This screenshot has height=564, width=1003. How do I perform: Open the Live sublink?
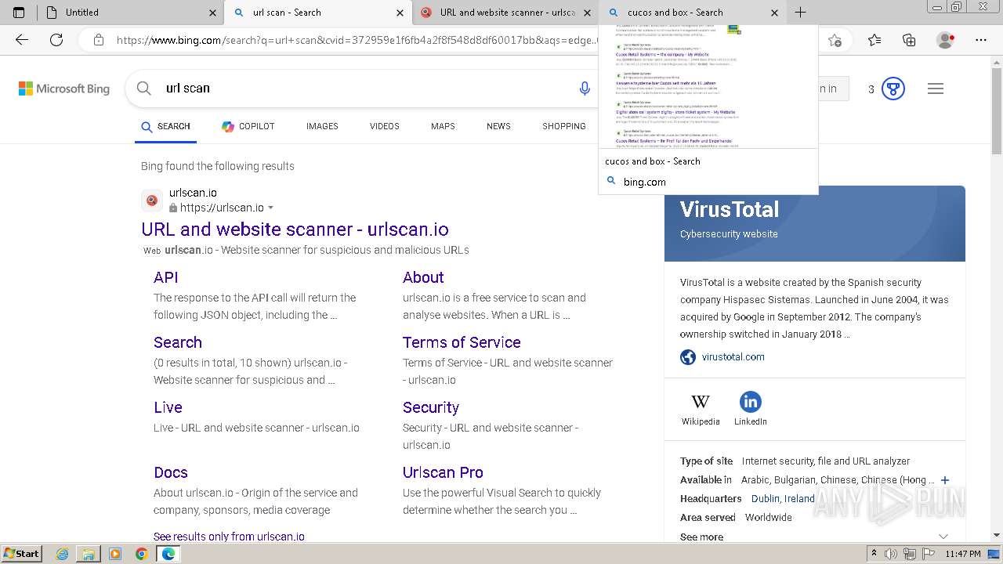click(x=168, y=407)
